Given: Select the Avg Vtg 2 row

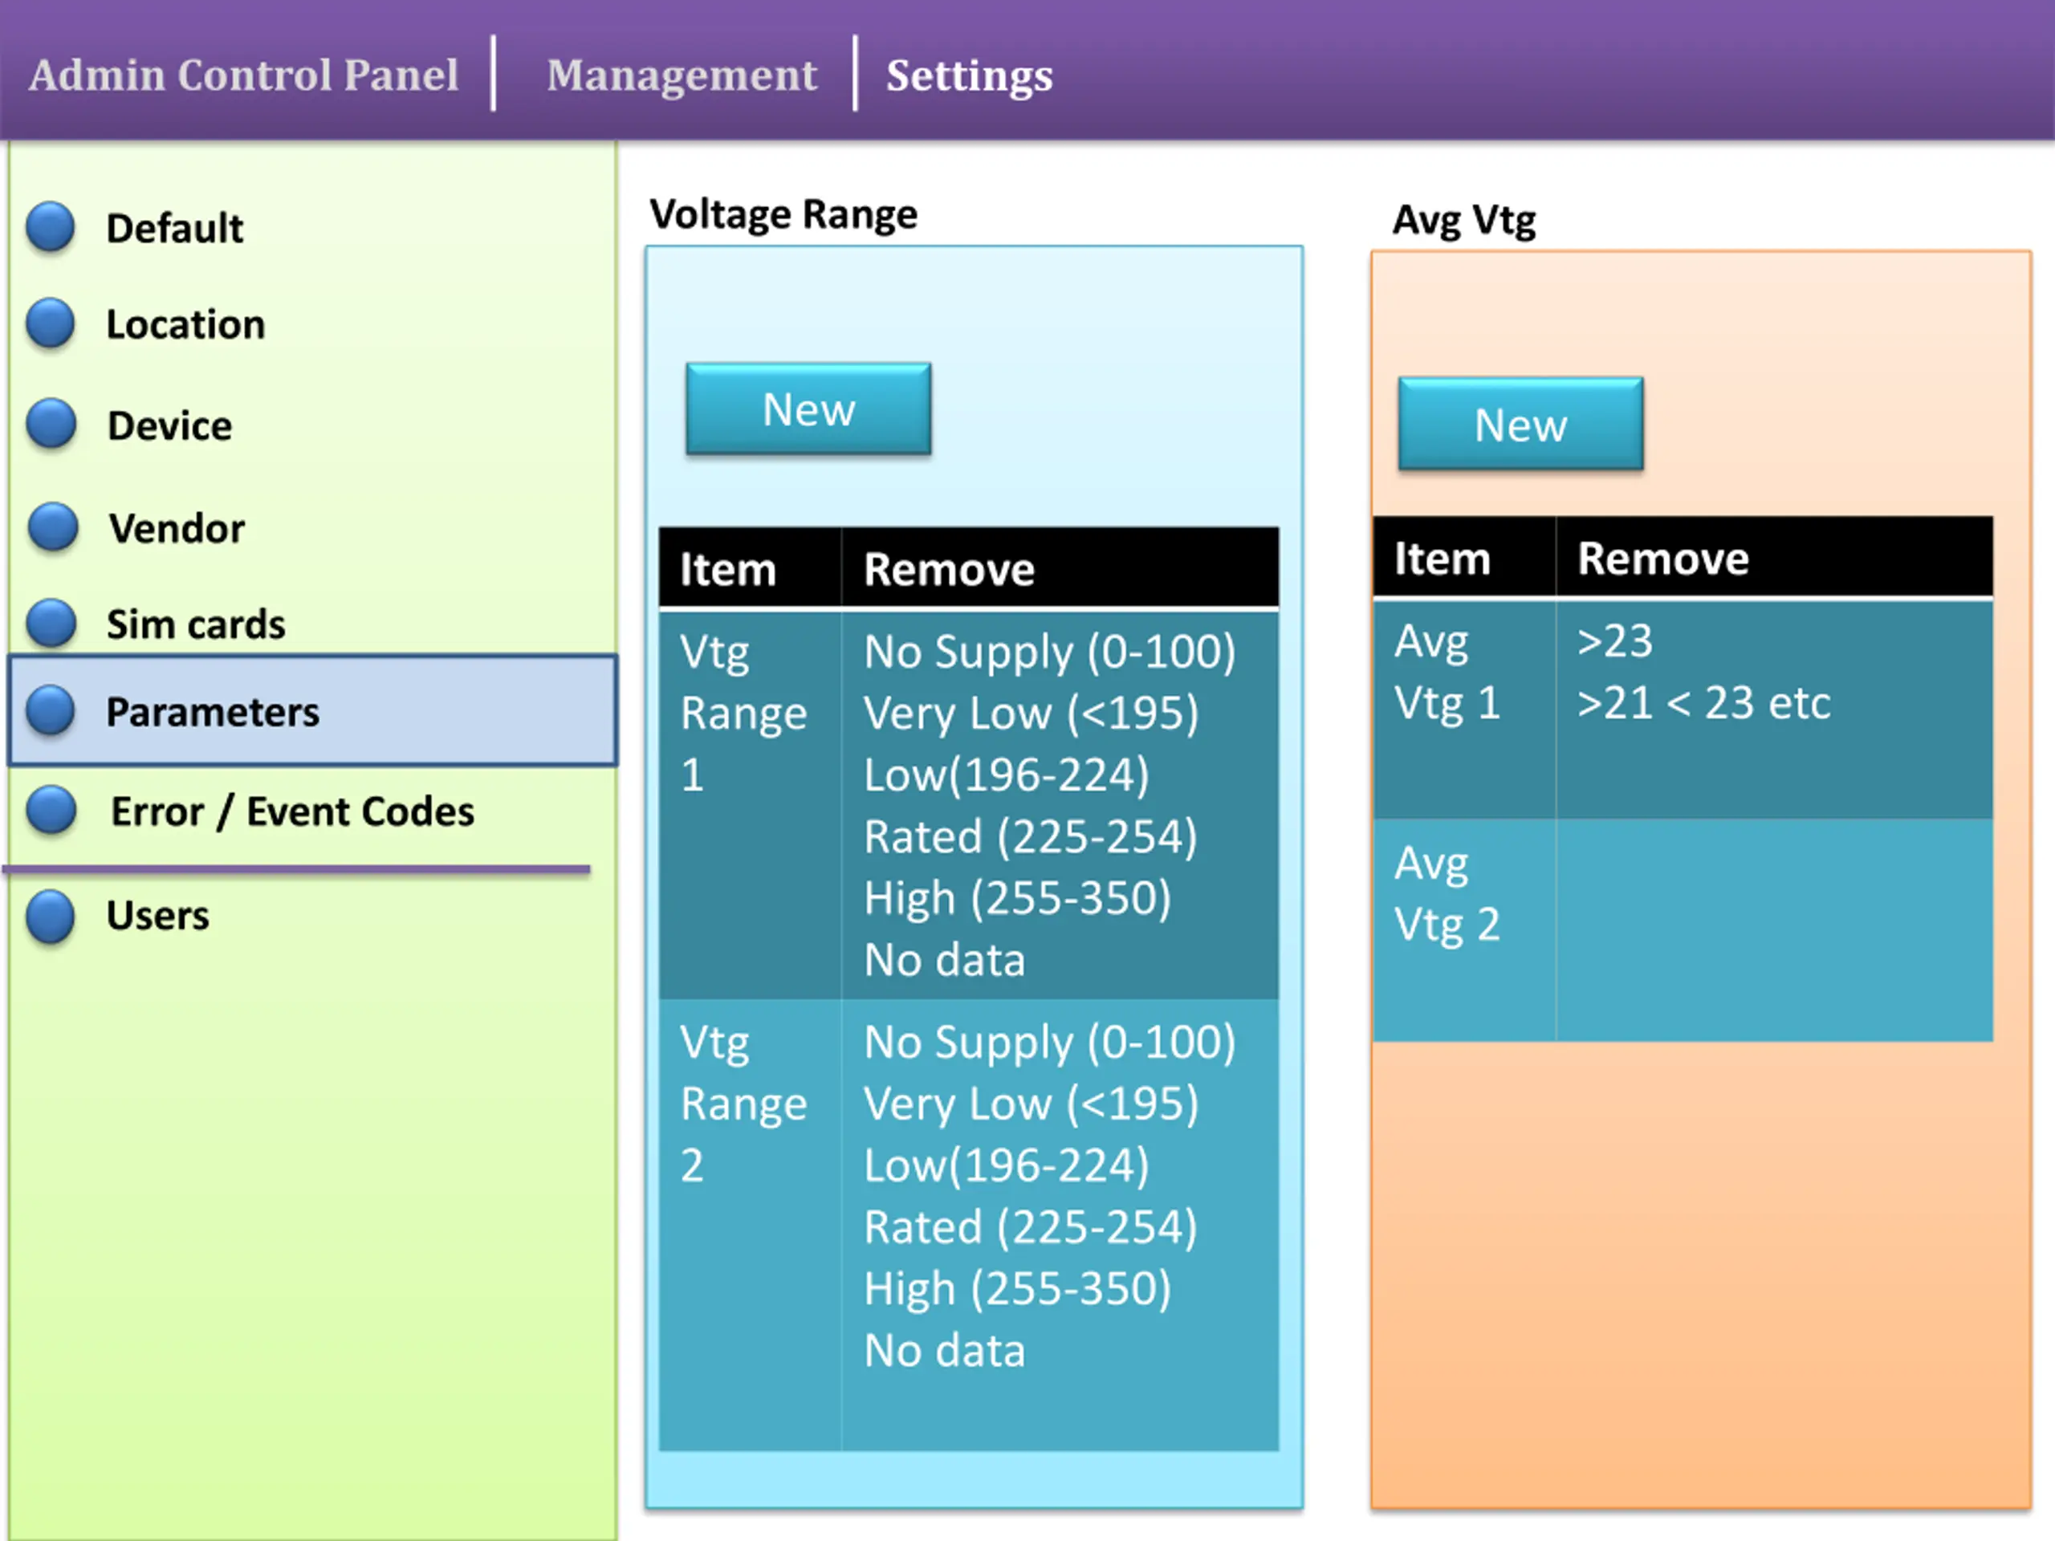Looking at the screenshot, I should click(1447, 893).
